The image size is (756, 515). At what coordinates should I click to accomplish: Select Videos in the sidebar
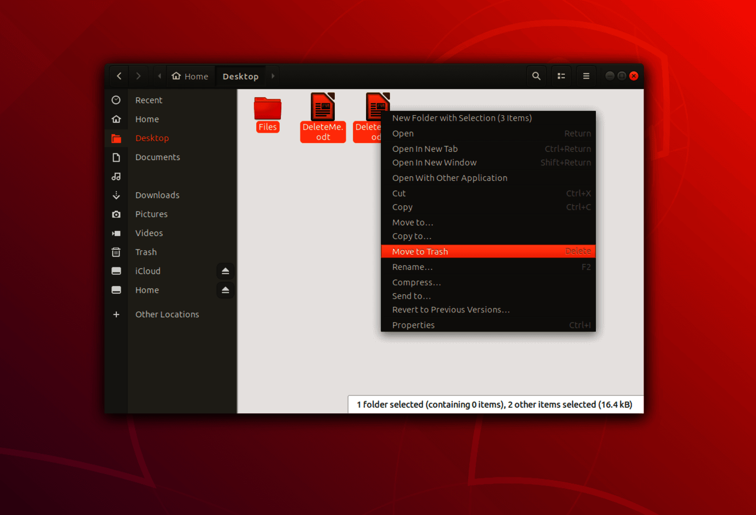point(149,233)
